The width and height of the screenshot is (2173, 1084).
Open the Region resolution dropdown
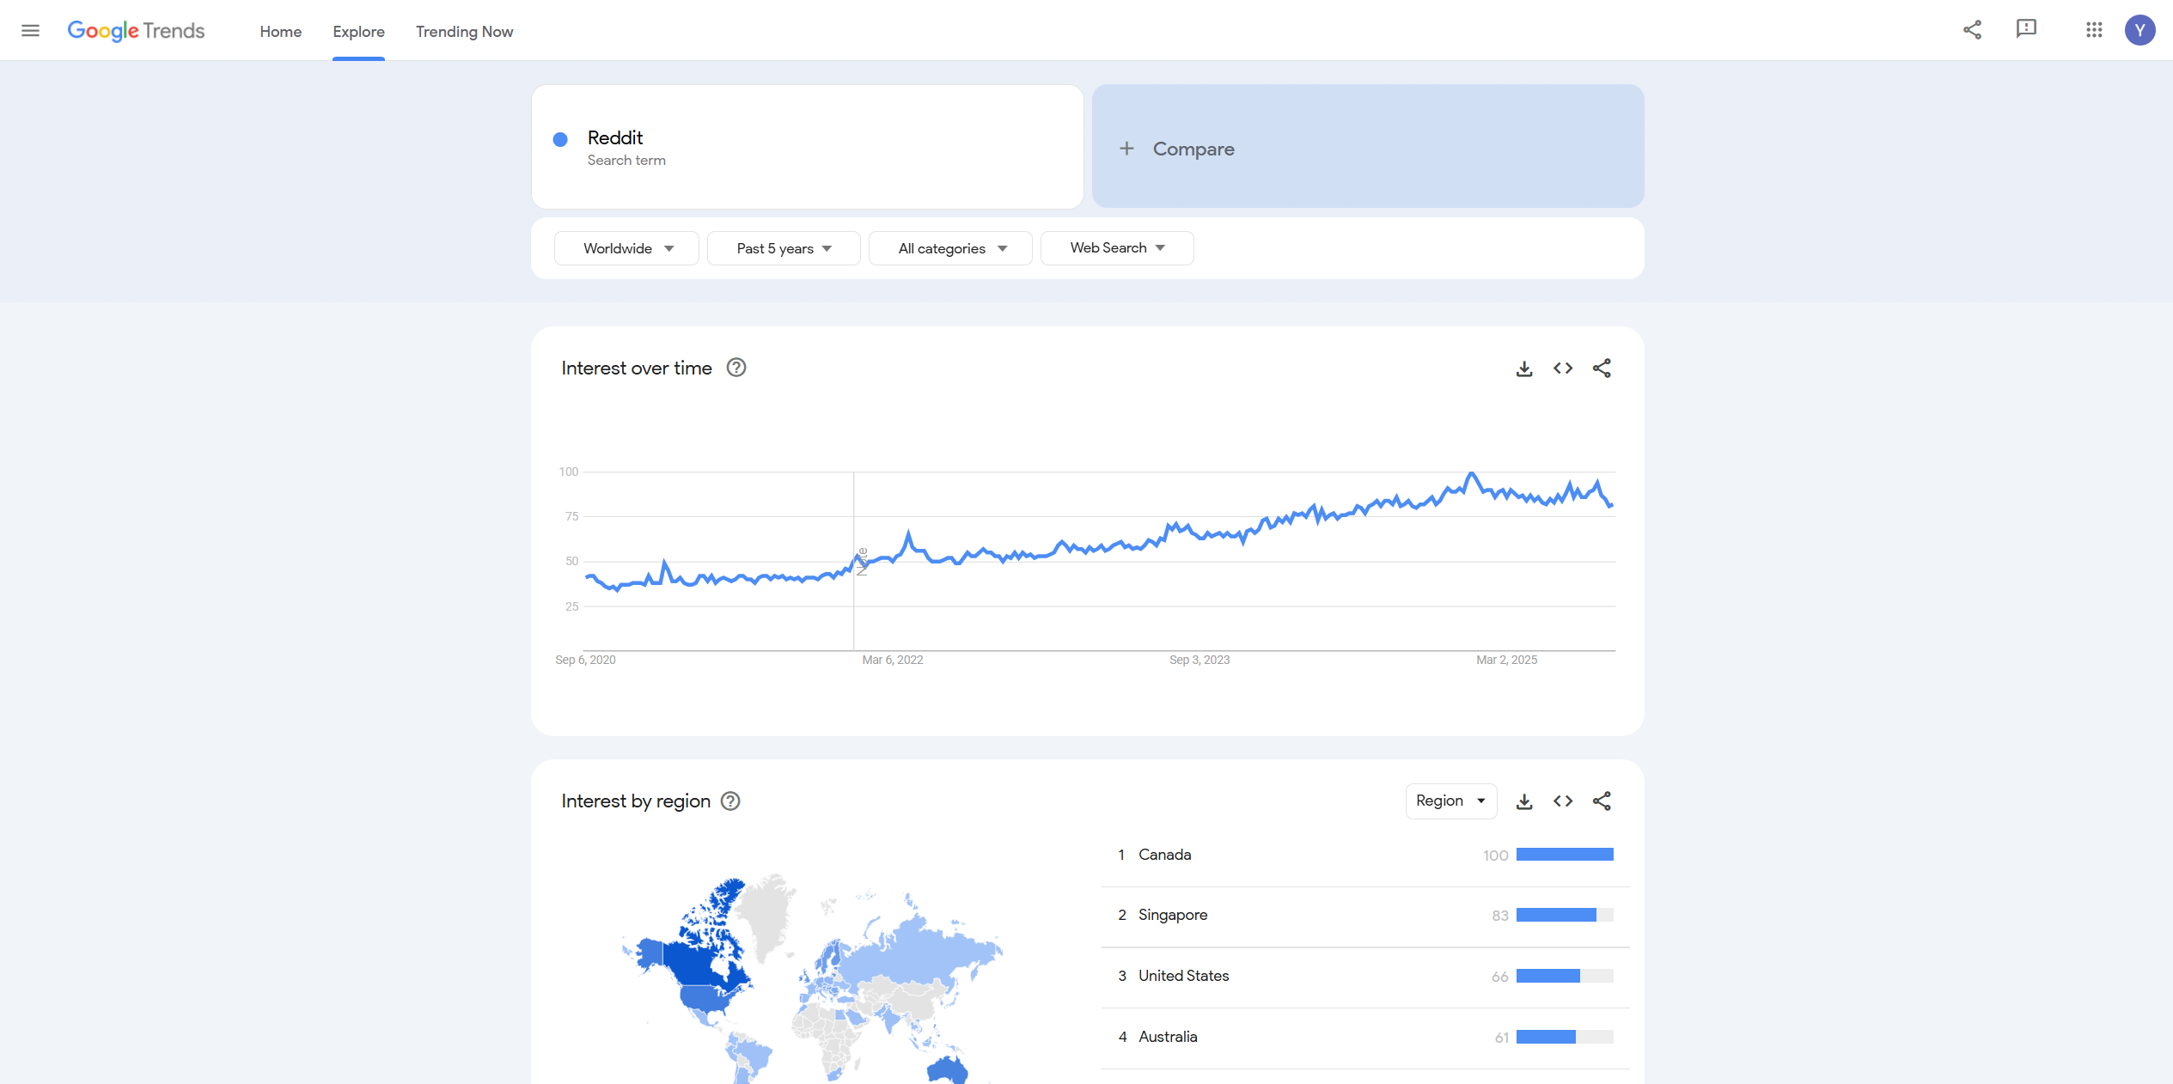pos(1451,801)
